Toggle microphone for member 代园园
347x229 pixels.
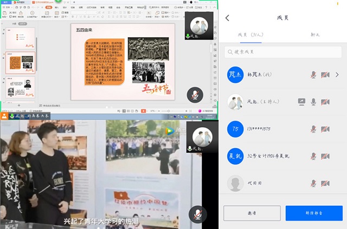(313, 183)
